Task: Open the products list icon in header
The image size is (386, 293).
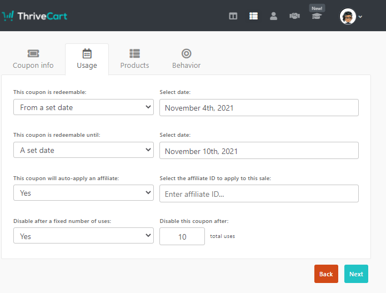Action: [253, 16]
